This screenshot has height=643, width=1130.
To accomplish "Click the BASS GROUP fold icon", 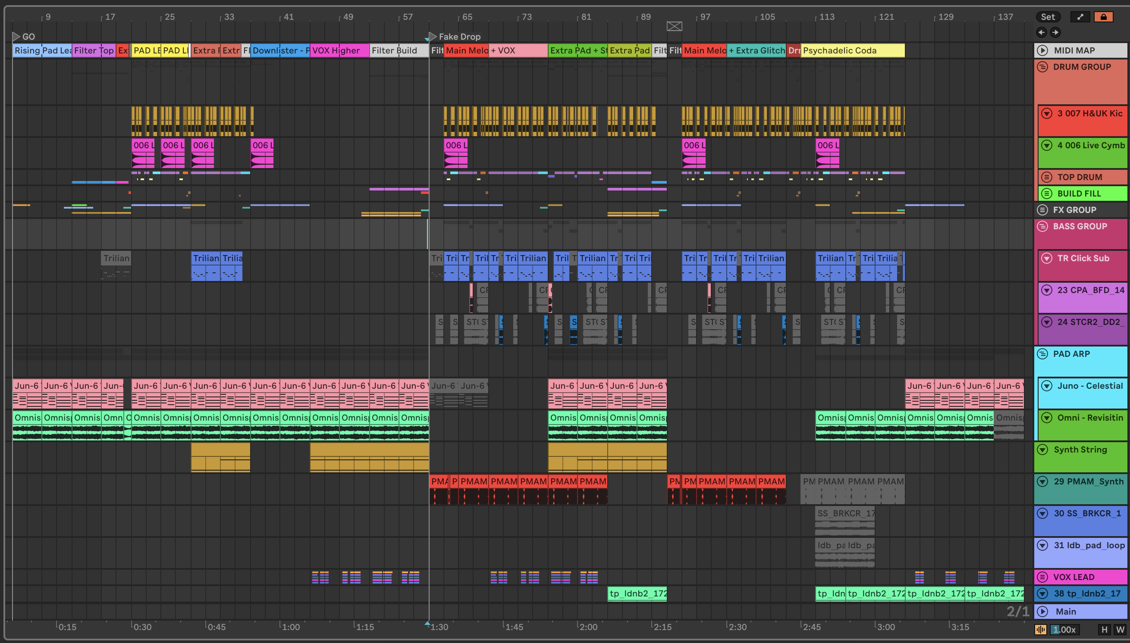I will pos(1042,227).
